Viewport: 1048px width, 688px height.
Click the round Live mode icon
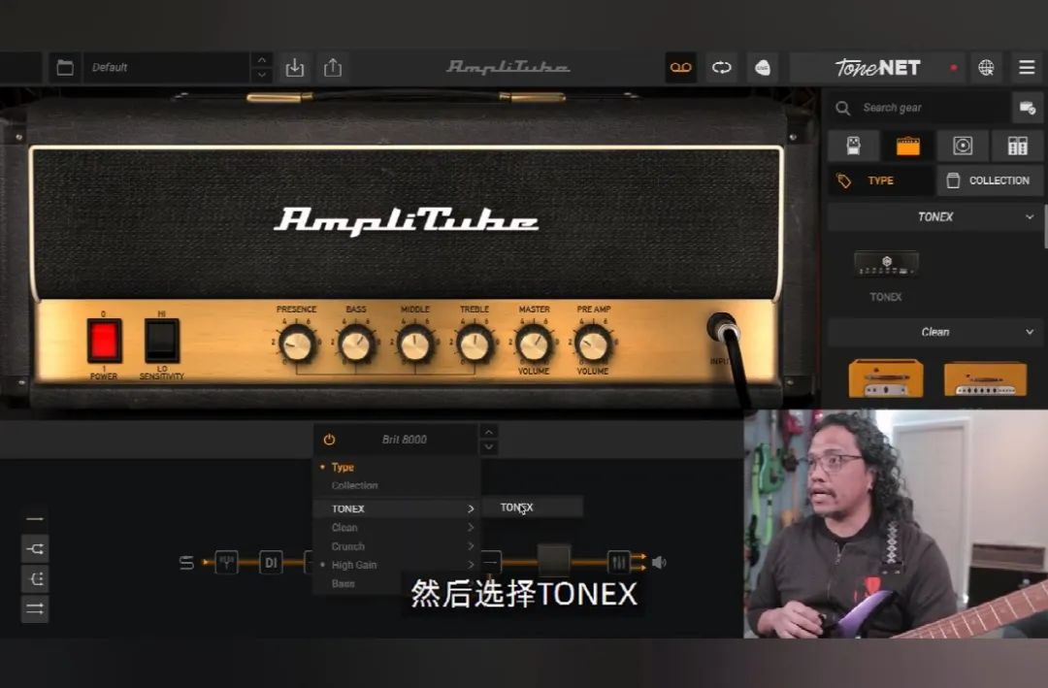tap(763, 68)
